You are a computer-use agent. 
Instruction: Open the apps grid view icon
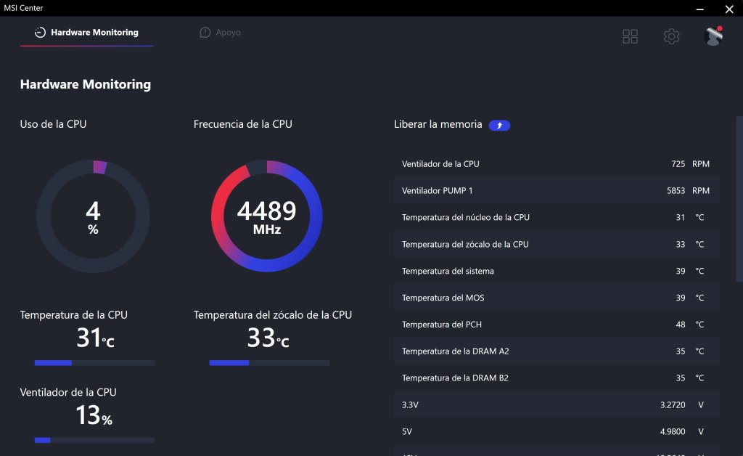(630, 36)
